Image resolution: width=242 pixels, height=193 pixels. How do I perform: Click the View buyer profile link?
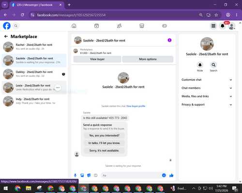point(136,106)
